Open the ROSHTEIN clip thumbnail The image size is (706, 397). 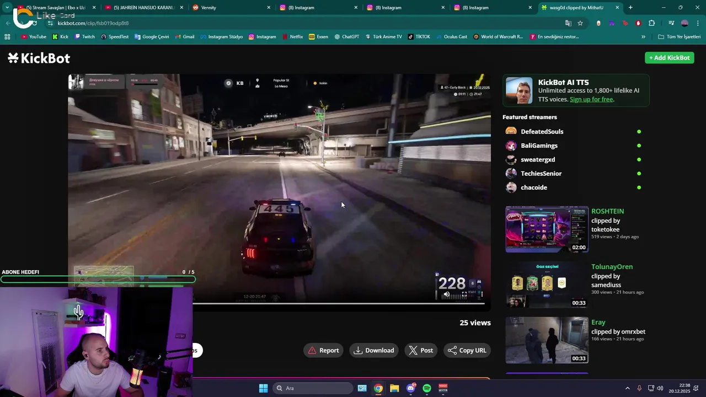[547, 229]
